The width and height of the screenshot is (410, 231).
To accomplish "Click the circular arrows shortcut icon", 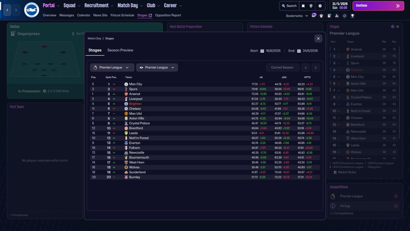I will tap(345, 16).
